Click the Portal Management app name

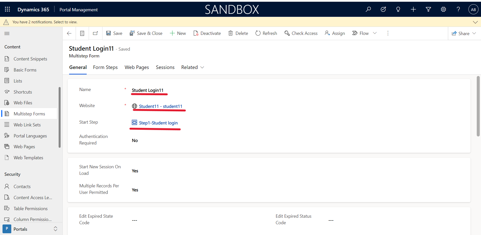click(x=79, y=10)
